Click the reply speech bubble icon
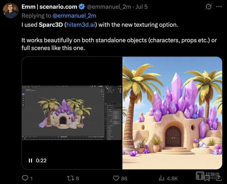Image resolution: width=227 pixels, height=184 pixels. click(25, 178)
